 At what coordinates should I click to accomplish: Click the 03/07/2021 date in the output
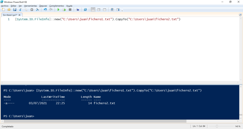pos(38,103)
